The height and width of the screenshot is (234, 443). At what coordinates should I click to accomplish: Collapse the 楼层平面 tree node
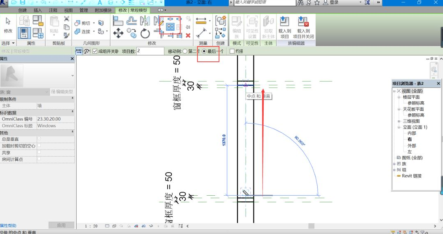(399, 97)
